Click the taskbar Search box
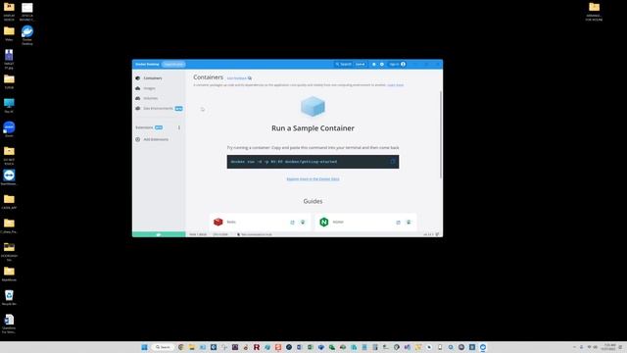The width and height of the screenshot is (627, 353). coord(163,347)
